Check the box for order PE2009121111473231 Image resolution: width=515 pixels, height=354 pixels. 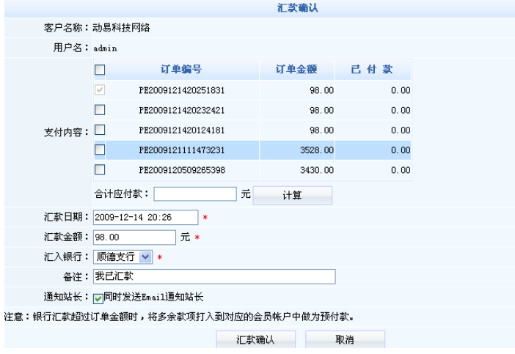pos(100,150)
